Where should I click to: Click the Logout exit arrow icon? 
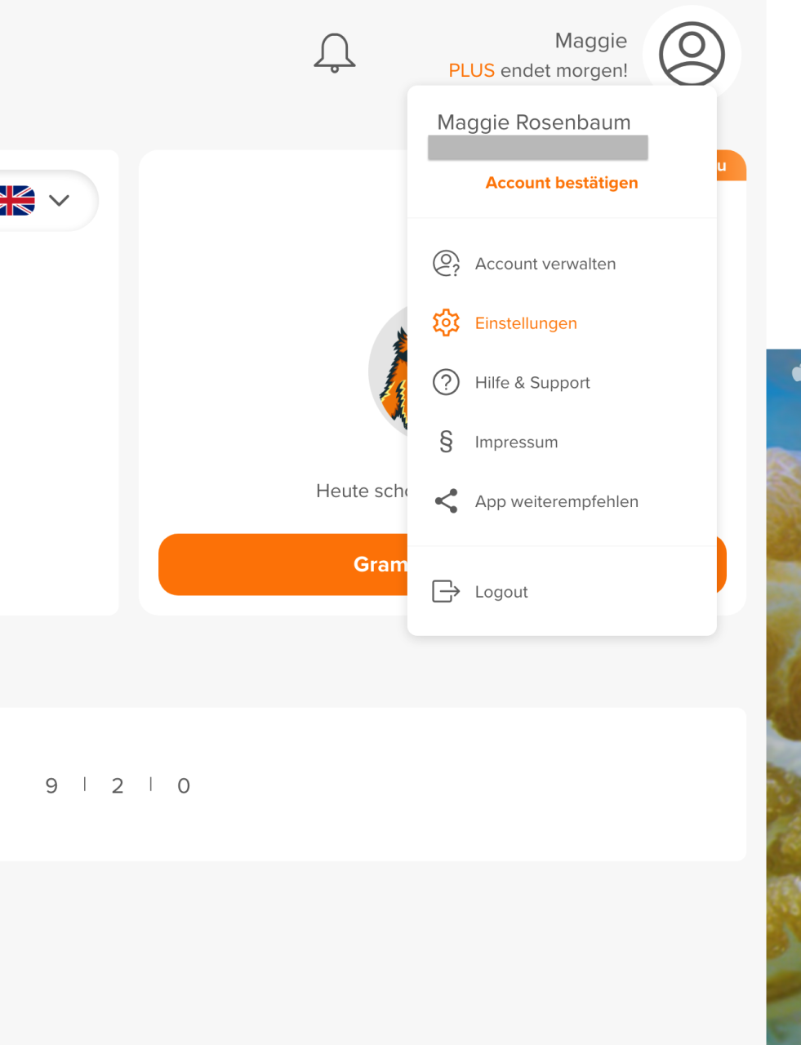446,591
